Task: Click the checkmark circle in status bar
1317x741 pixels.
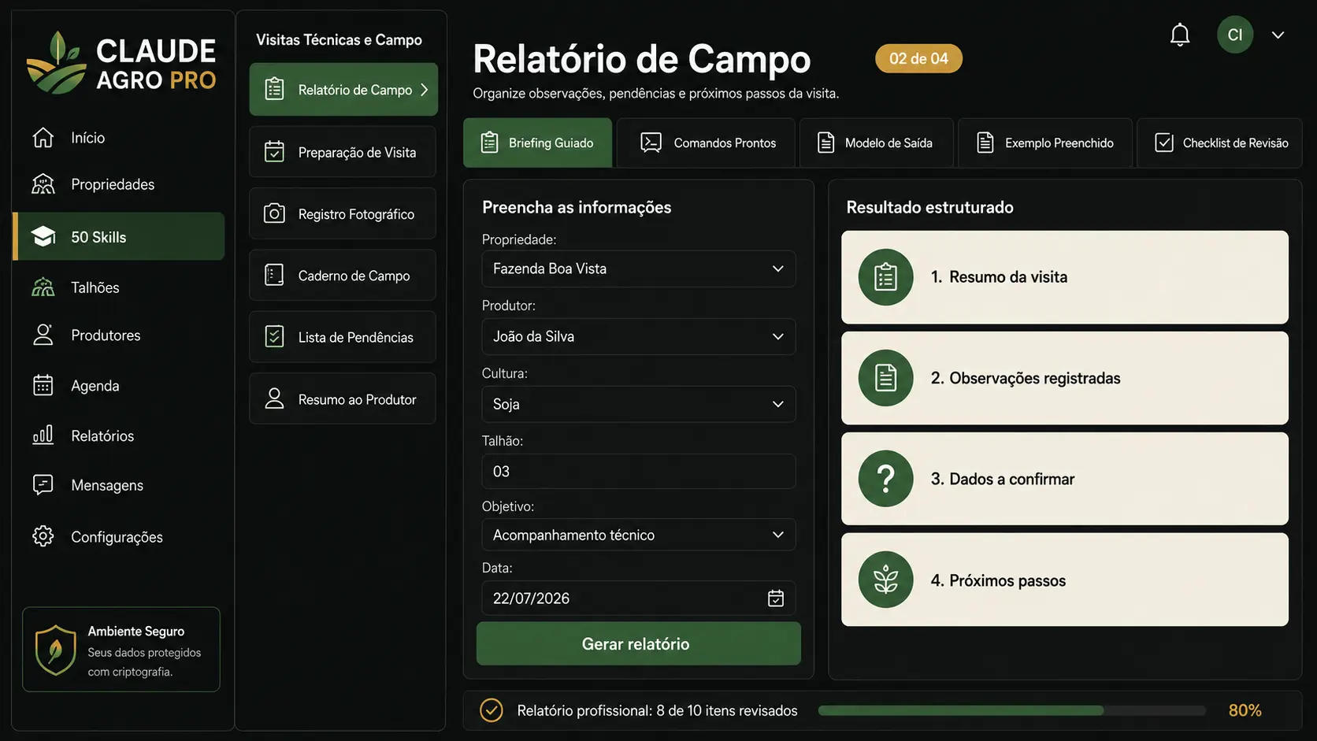Action: [x=491, y=710]
